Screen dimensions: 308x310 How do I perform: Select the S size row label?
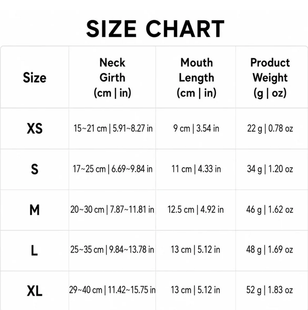35,169
